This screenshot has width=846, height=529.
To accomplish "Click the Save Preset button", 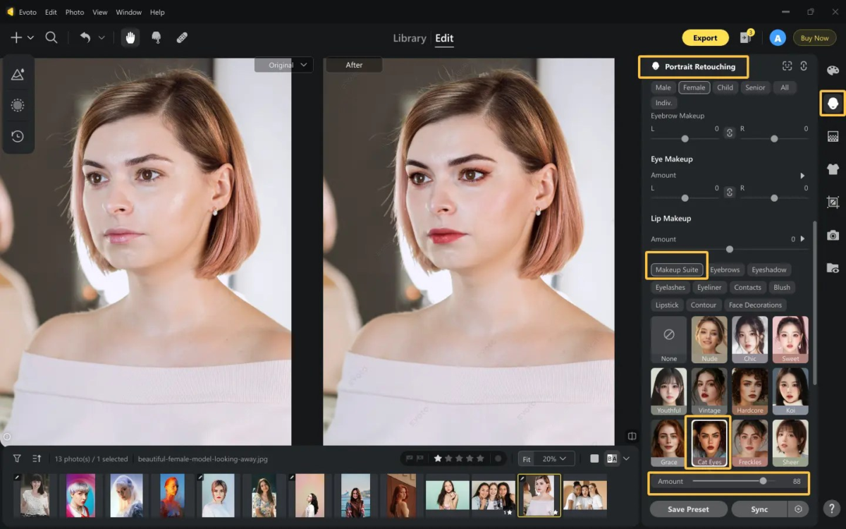I will (x=688, y=509).
